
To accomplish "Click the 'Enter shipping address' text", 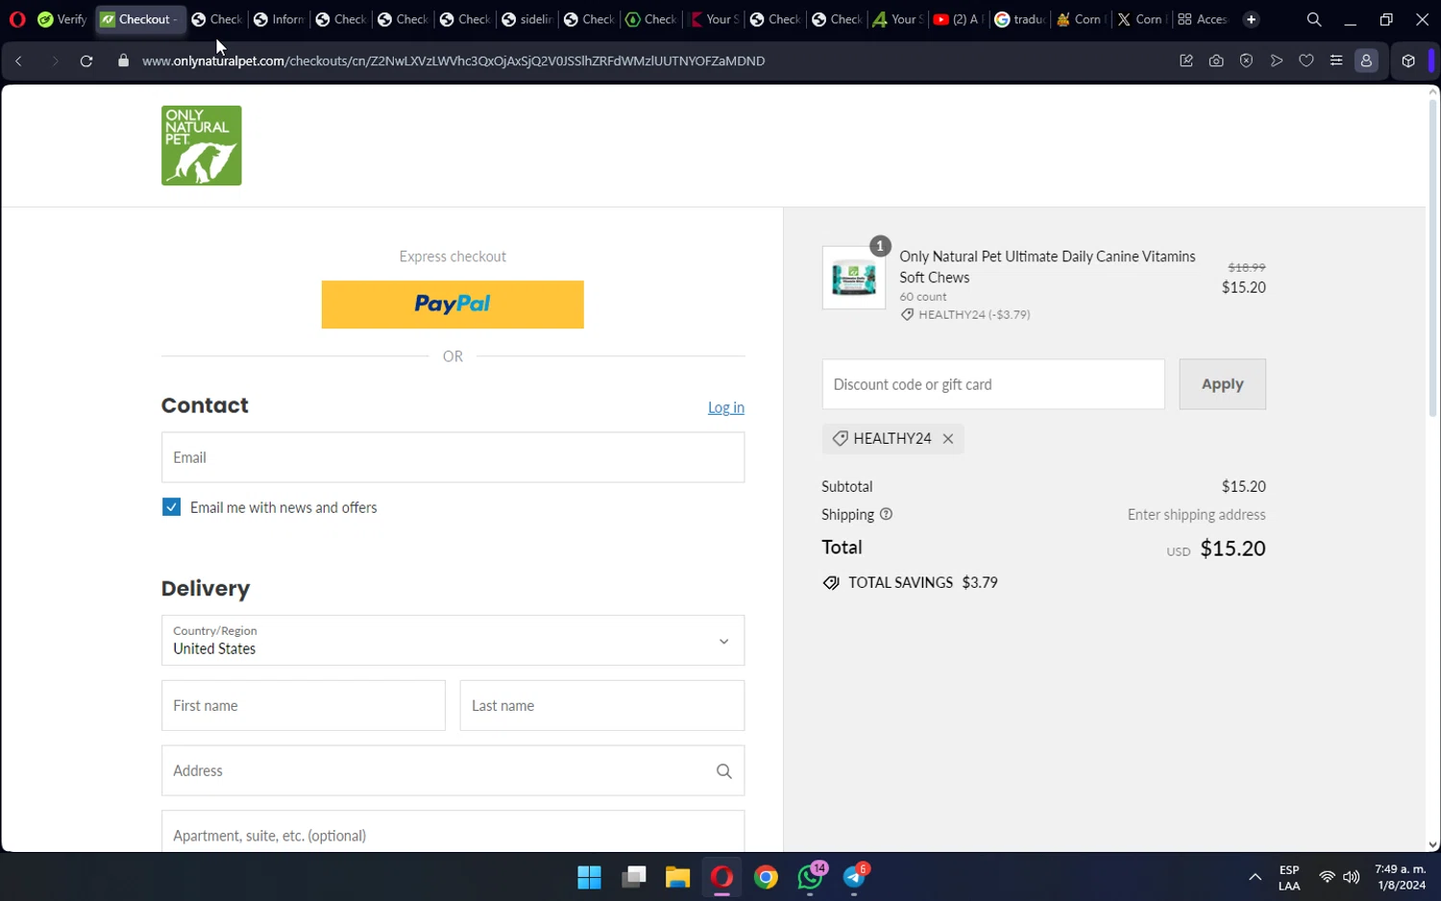I will [1196, 515].
